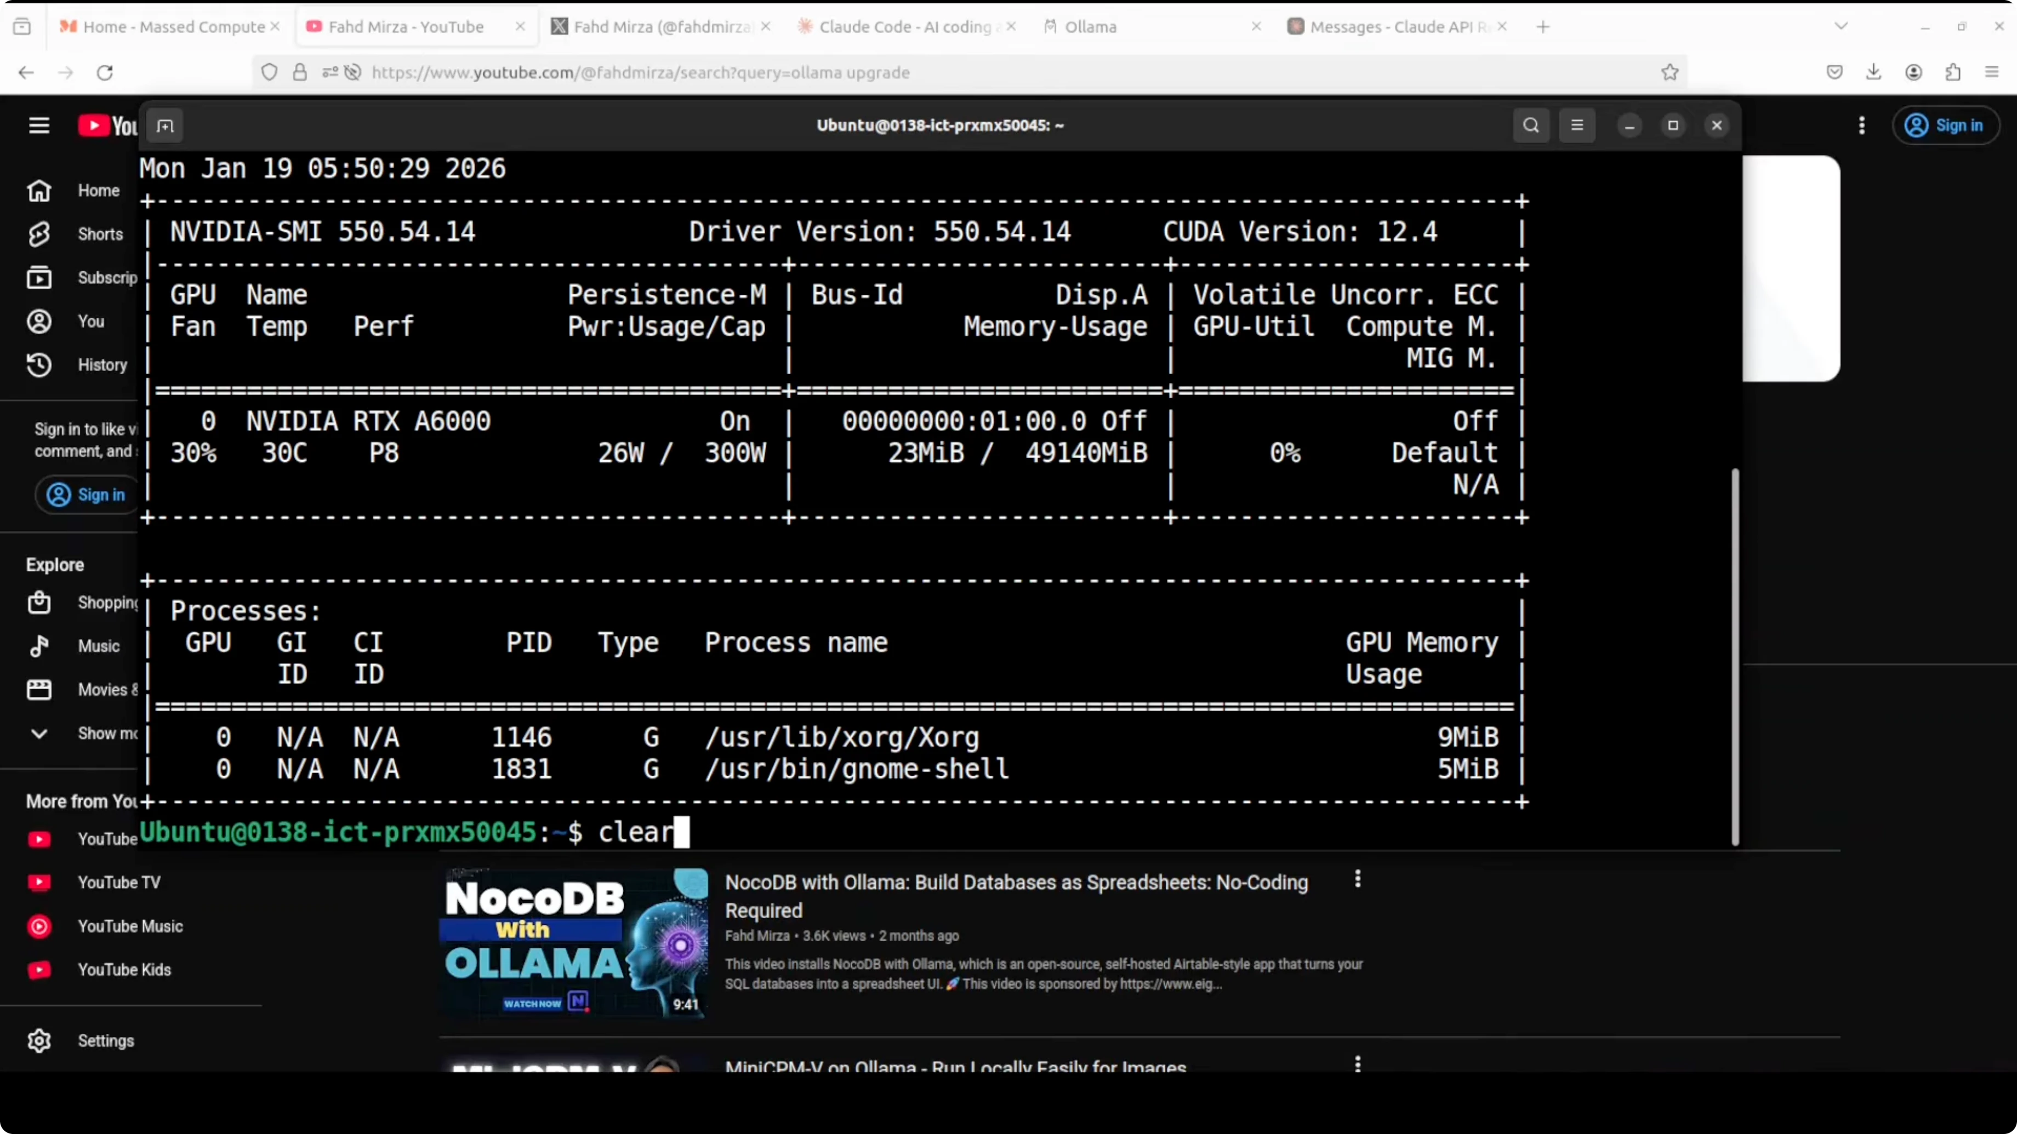The image size is (2017, 1134).
Task: Open browser extensions puzzle icon
Action: click(x=1953, y=73)
